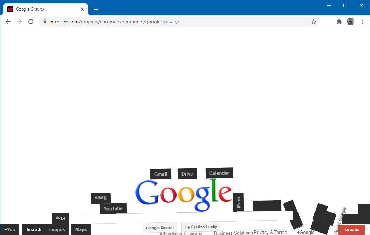Open the Chrome extensions puzzle icon
The width and height of the screenshot is (370, 235).
pos(339,22)
